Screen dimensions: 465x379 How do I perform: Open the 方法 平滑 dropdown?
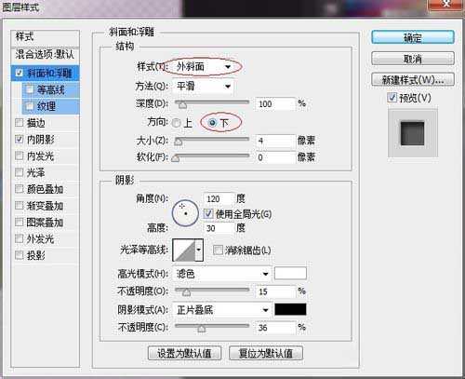[204, 86]
